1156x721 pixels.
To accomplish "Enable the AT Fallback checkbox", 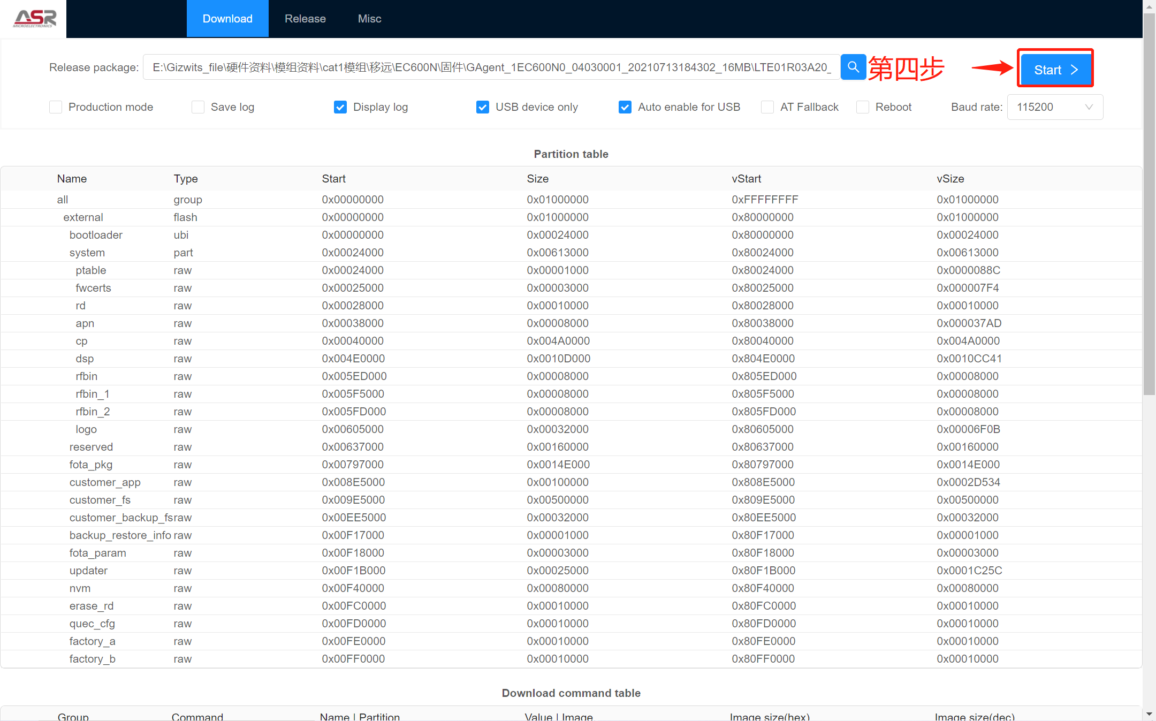I will point(765,107).
